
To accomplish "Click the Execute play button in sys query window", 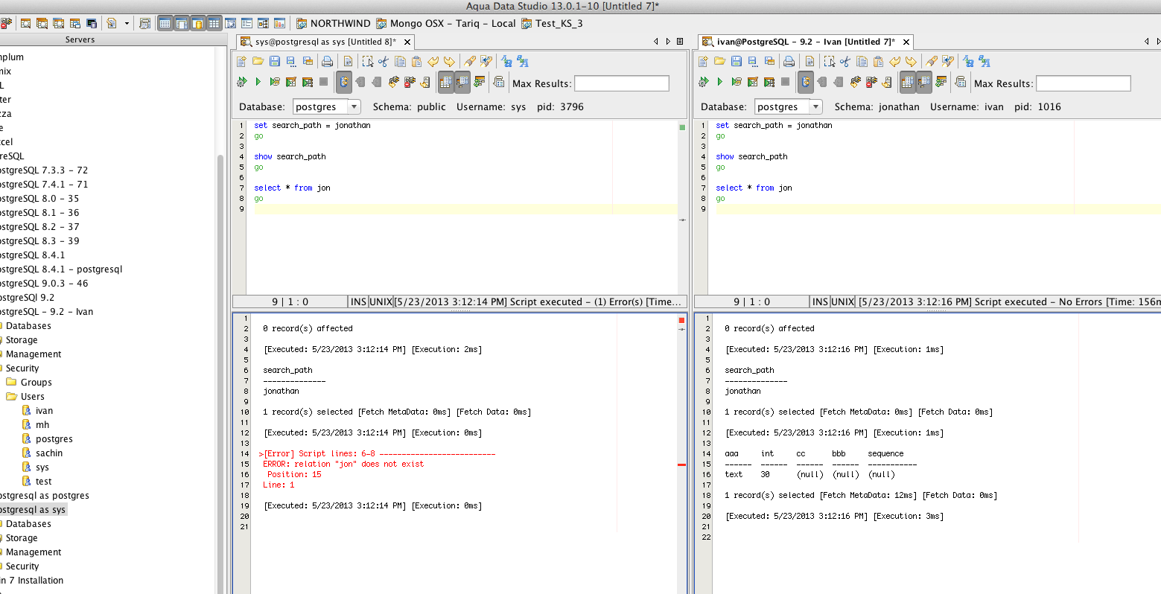I will 258,82.
